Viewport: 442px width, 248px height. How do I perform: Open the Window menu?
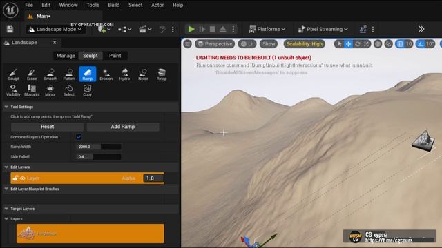pyautogui.click(x=68, y=5)
